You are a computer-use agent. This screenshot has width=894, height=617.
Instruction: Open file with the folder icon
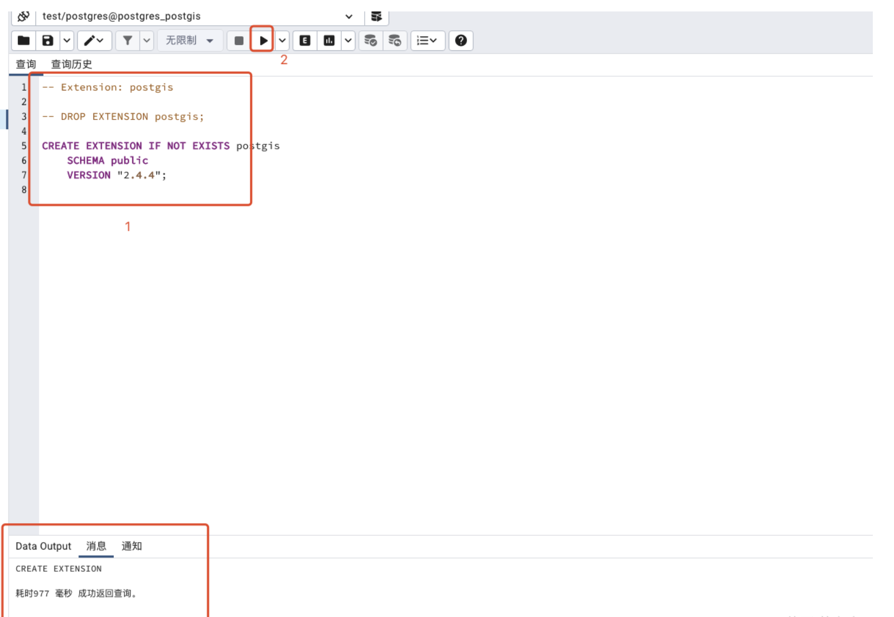(x=23, y=41)
